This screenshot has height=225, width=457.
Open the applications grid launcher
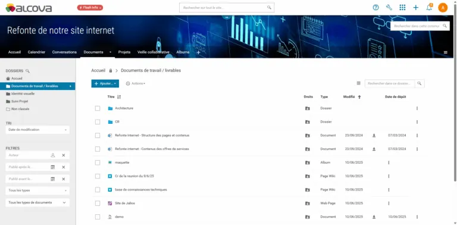pos(402,8)
